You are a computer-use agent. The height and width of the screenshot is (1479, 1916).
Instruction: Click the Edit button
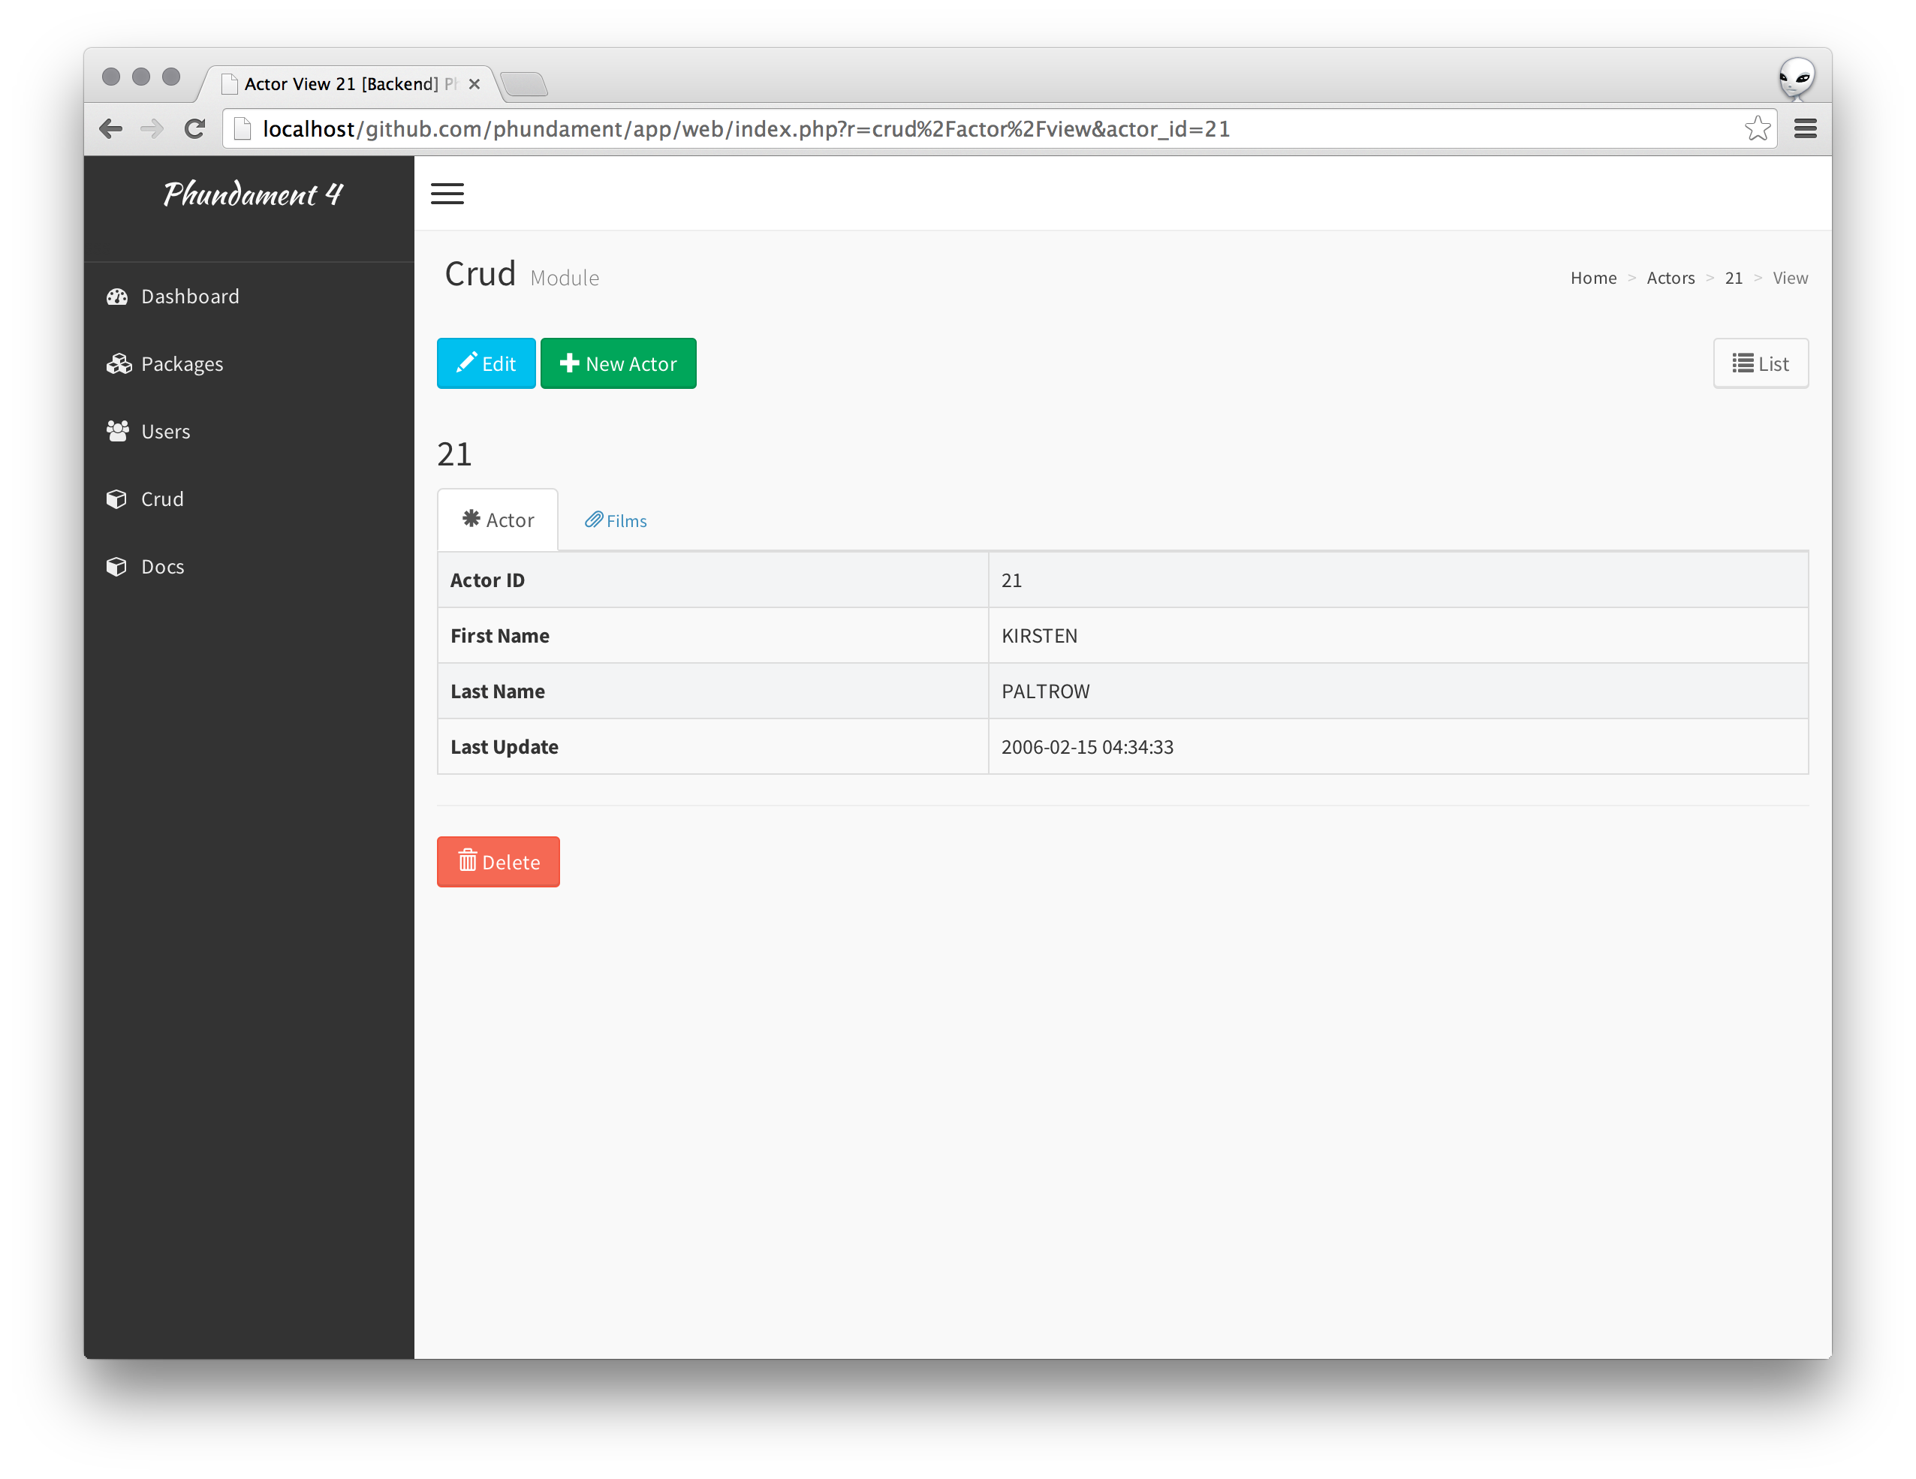(x=487, y=362)
